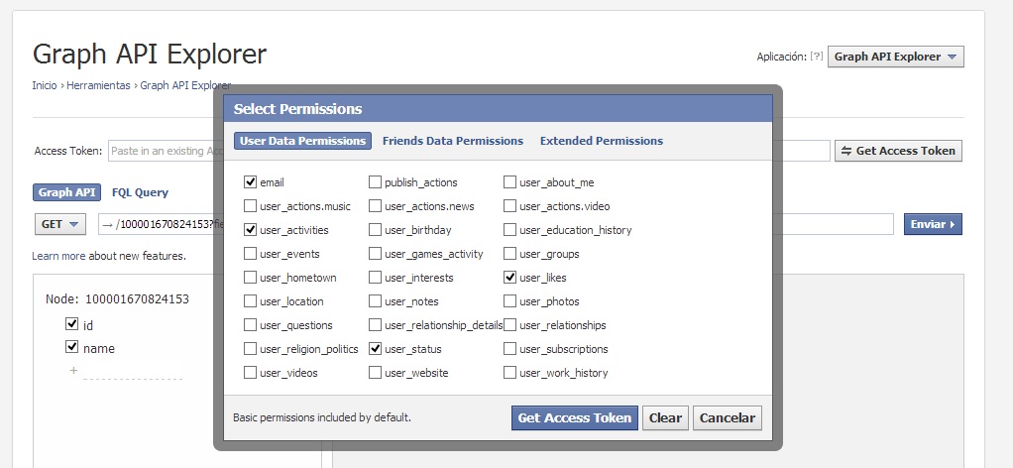Click the plus icon to add a field
The image size is (1013, 468).
72,370
